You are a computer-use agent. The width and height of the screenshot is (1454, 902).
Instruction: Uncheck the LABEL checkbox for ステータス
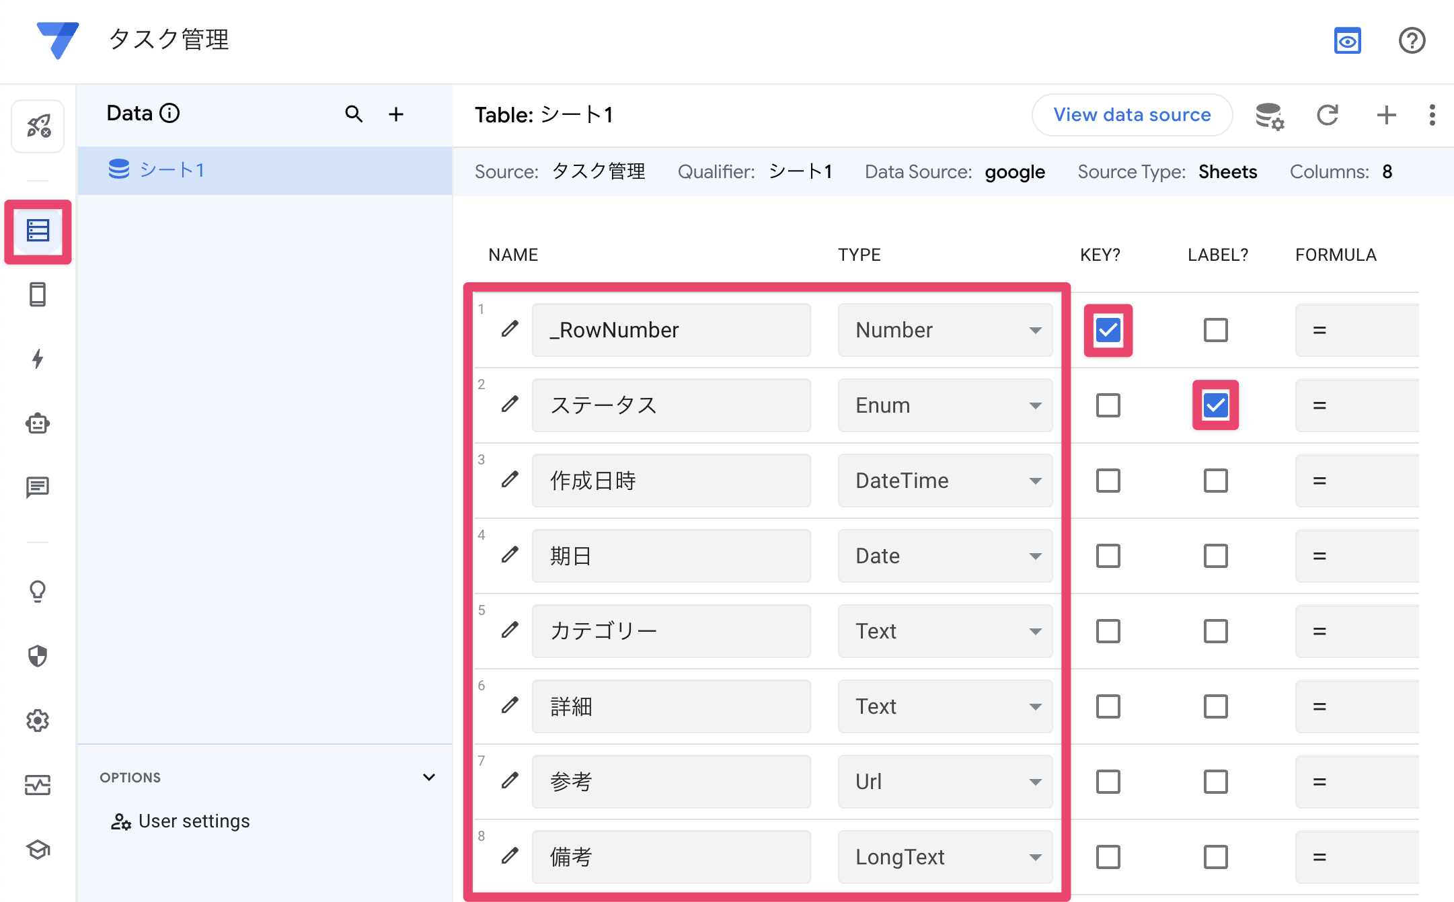[1215, 405]
